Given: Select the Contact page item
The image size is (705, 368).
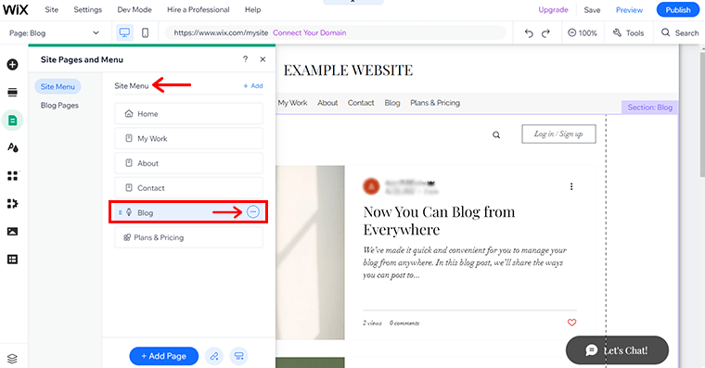Looking at the screenshot, I should click(x=188, y=188).
